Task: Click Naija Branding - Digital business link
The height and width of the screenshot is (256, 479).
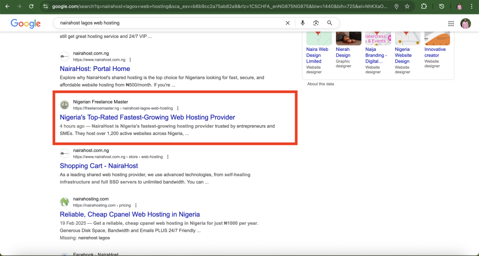Action: pos(376,55)
